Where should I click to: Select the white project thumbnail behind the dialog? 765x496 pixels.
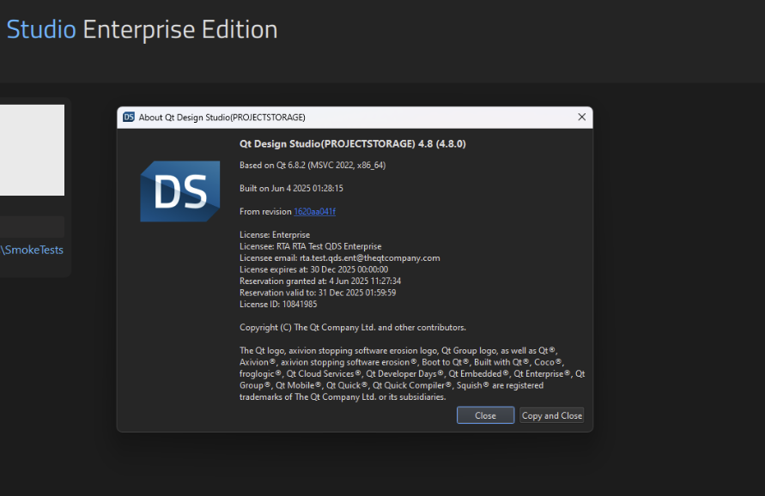coord(32,150)
